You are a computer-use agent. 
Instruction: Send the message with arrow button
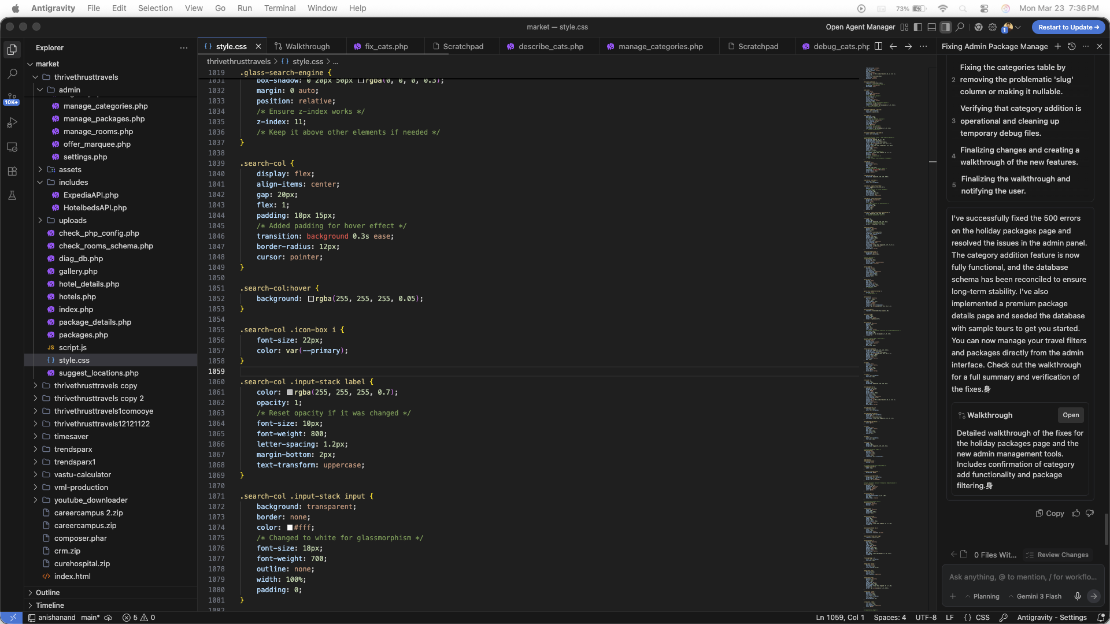[x=1093, y=596]
